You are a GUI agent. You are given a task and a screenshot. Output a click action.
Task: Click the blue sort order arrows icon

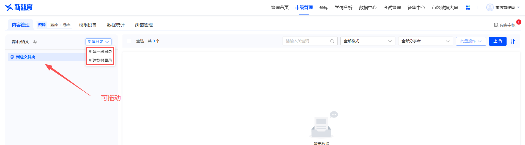pos(513,41)
